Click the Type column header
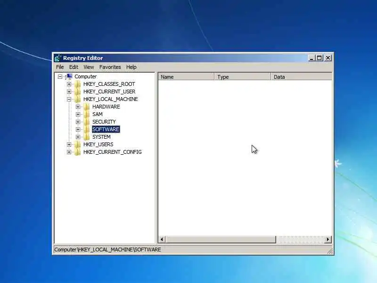 242,77
